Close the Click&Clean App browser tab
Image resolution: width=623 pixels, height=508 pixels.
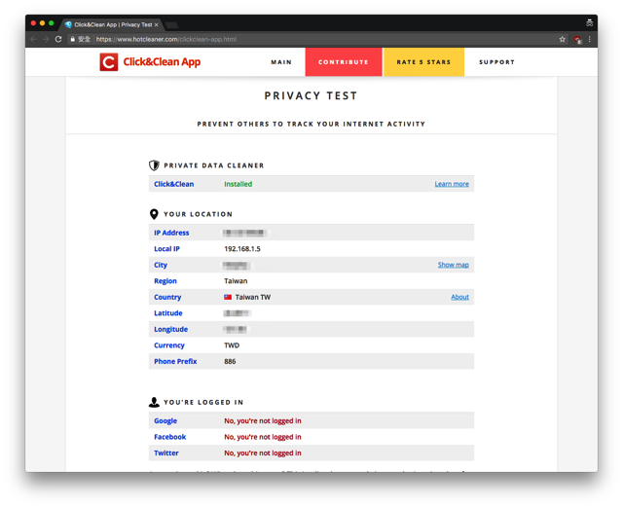pyautogui.click(x=157, y=24)
